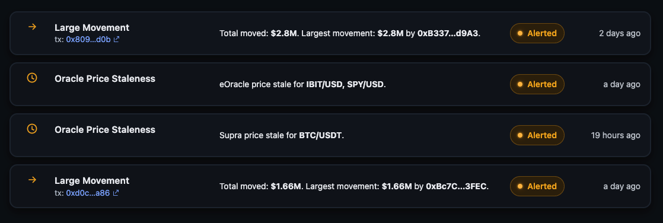The width and height of the screenshot is (663, 223).
Task: Click the '2 days ago' timestamp
Action: coord(620,33)
